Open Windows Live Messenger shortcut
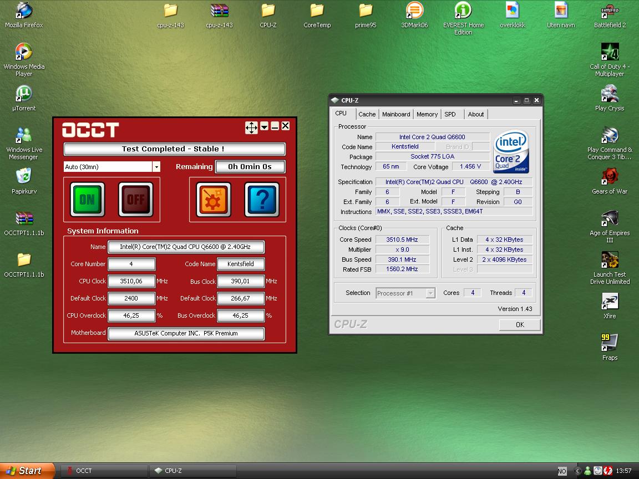Image resolution: width=639 pixels, height=479 pixels. coord(24,144)
